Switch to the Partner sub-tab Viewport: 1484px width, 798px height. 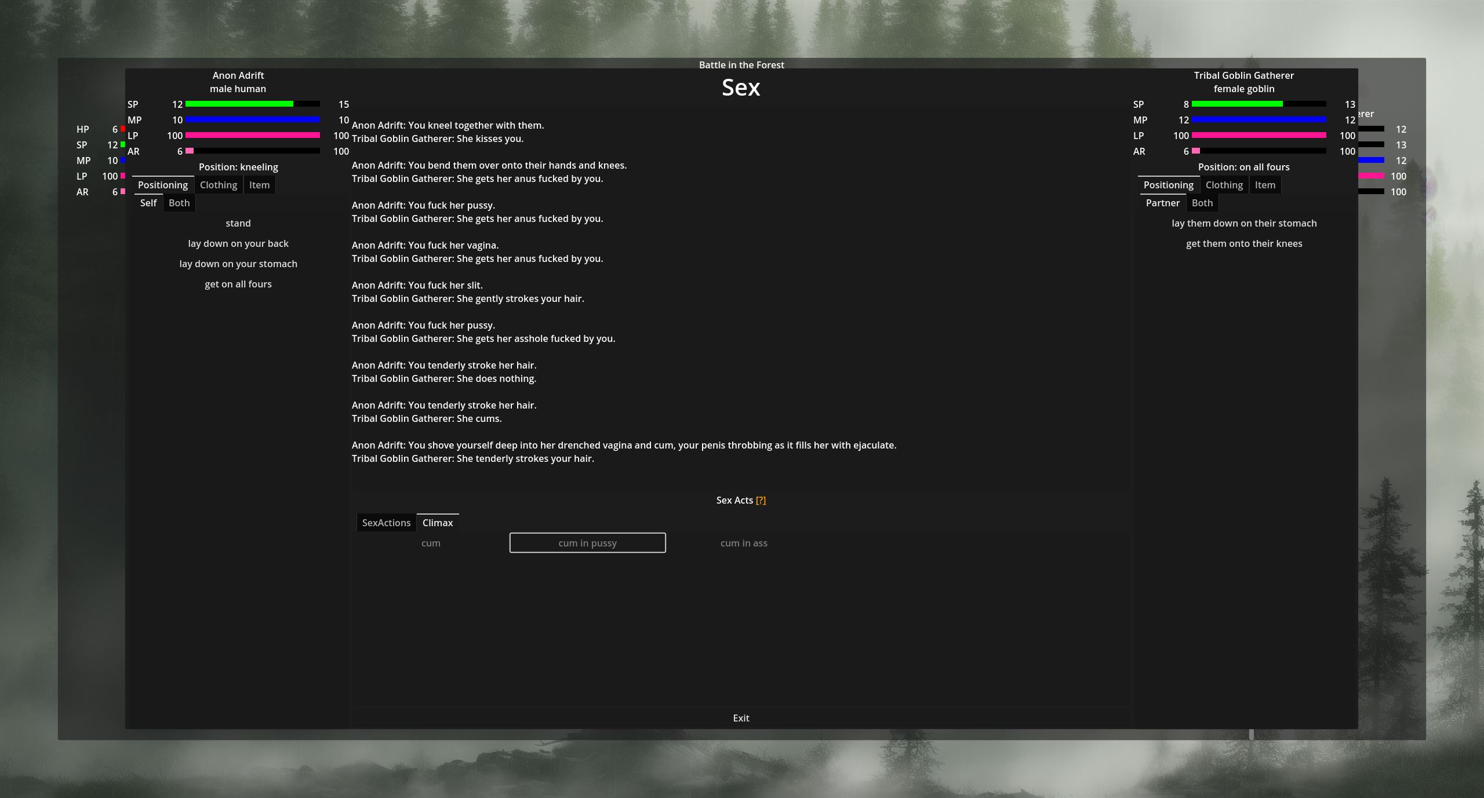point(1162,203)
